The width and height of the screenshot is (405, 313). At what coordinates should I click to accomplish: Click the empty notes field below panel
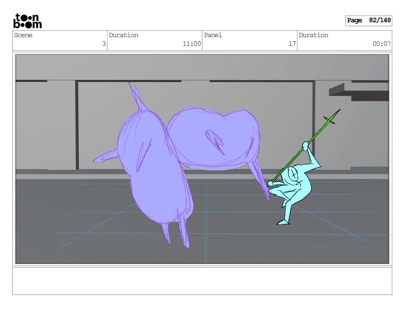click(202, 281)
